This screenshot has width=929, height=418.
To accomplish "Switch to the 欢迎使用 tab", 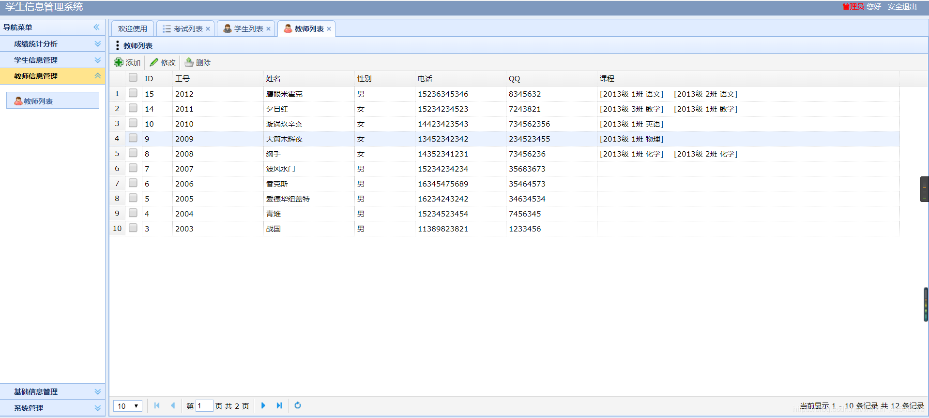I will [x=133, y=29].
